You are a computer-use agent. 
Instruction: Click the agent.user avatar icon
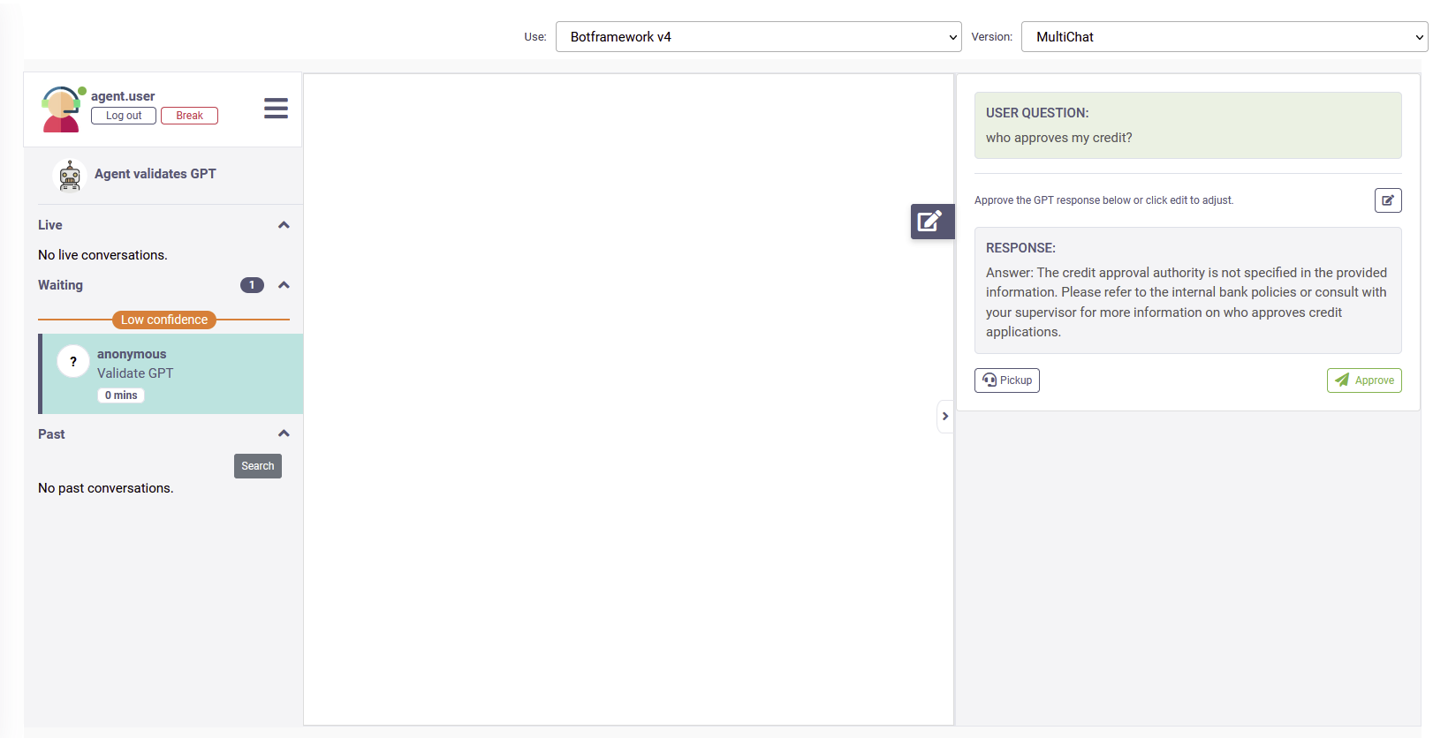(x=61, y=109)
